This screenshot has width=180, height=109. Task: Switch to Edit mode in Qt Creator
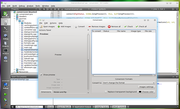click(x=6, y=22)
